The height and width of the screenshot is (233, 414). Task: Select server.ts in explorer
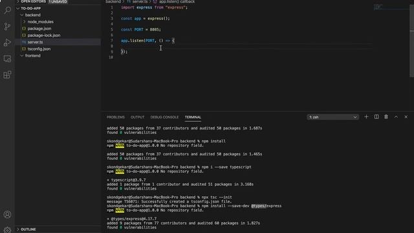coord(35,42)
